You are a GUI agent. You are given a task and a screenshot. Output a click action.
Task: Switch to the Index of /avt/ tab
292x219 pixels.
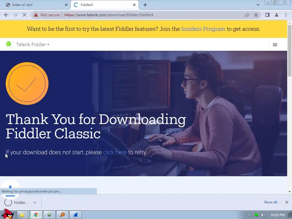pos(35,5)
